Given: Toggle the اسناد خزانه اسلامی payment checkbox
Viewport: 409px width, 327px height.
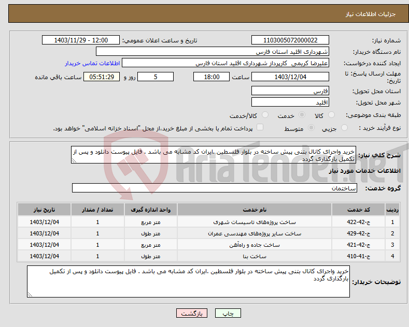Looking at the screenshot, I should pyautogui.click(x=260, y=127).
